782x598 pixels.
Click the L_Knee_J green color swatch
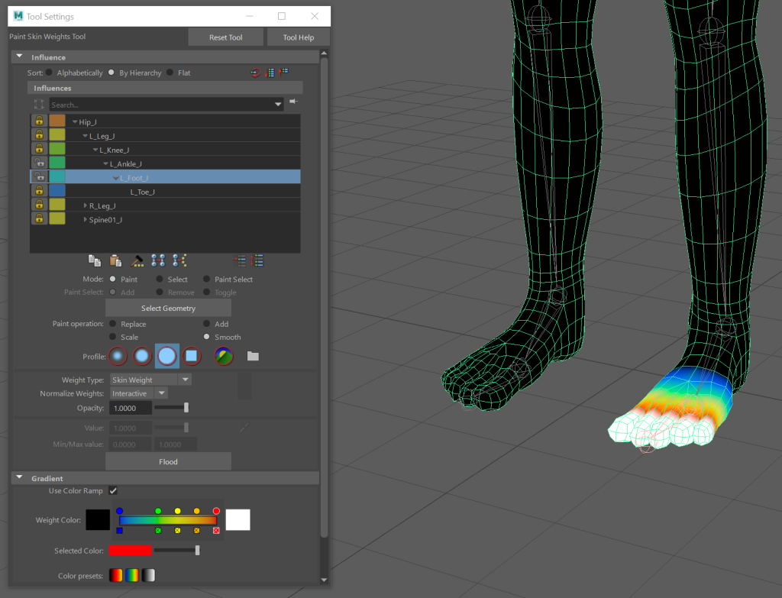[x=57, y=149]
